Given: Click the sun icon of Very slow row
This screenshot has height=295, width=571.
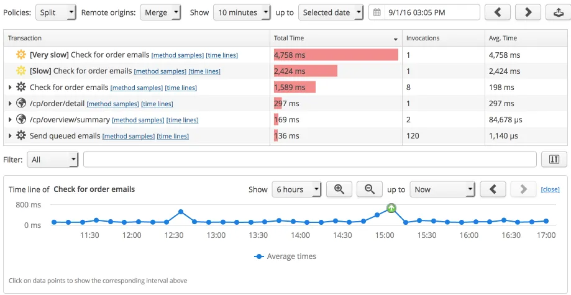Looking at the screenshot, I should point(21,55).
